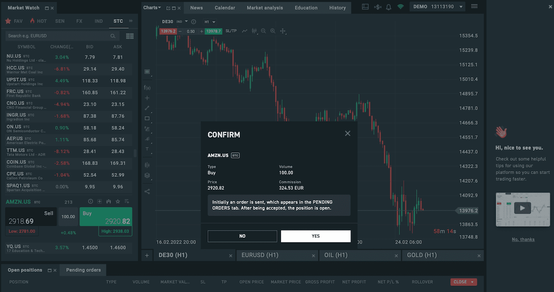554x292 pixels.
Task: Add AMZN.US to favorites with star
Action: tap(118, 201)
